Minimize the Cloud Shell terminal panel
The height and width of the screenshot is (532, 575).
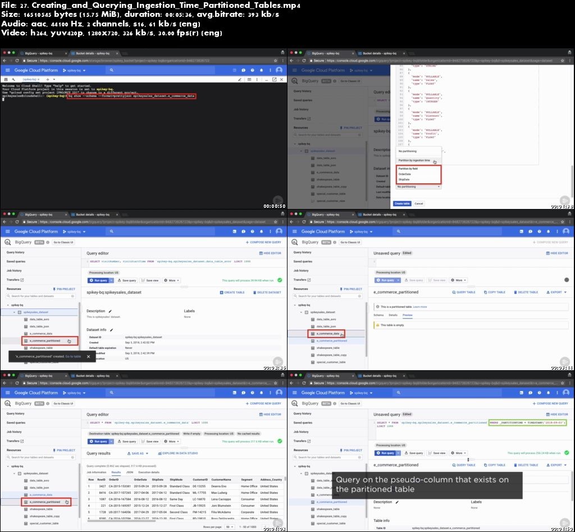click(x=267, y=79)
